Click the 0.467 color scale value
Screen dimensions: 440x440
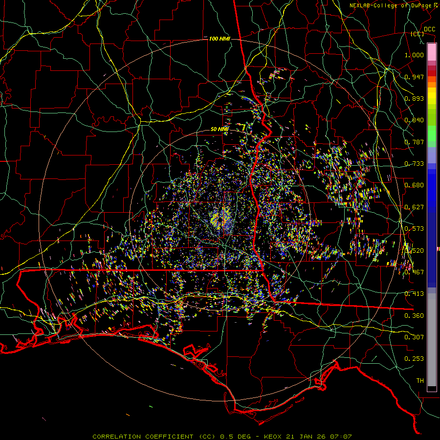tap(414, 272)
